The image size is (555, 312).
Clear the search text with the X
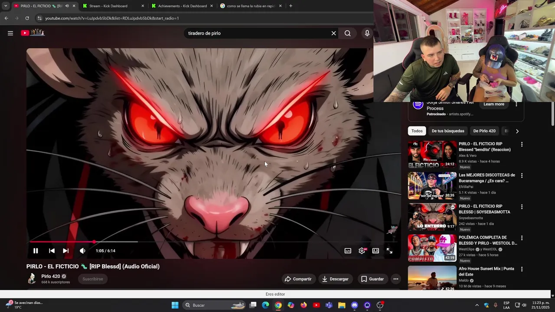pyautogui.click(x=333, y=33)
